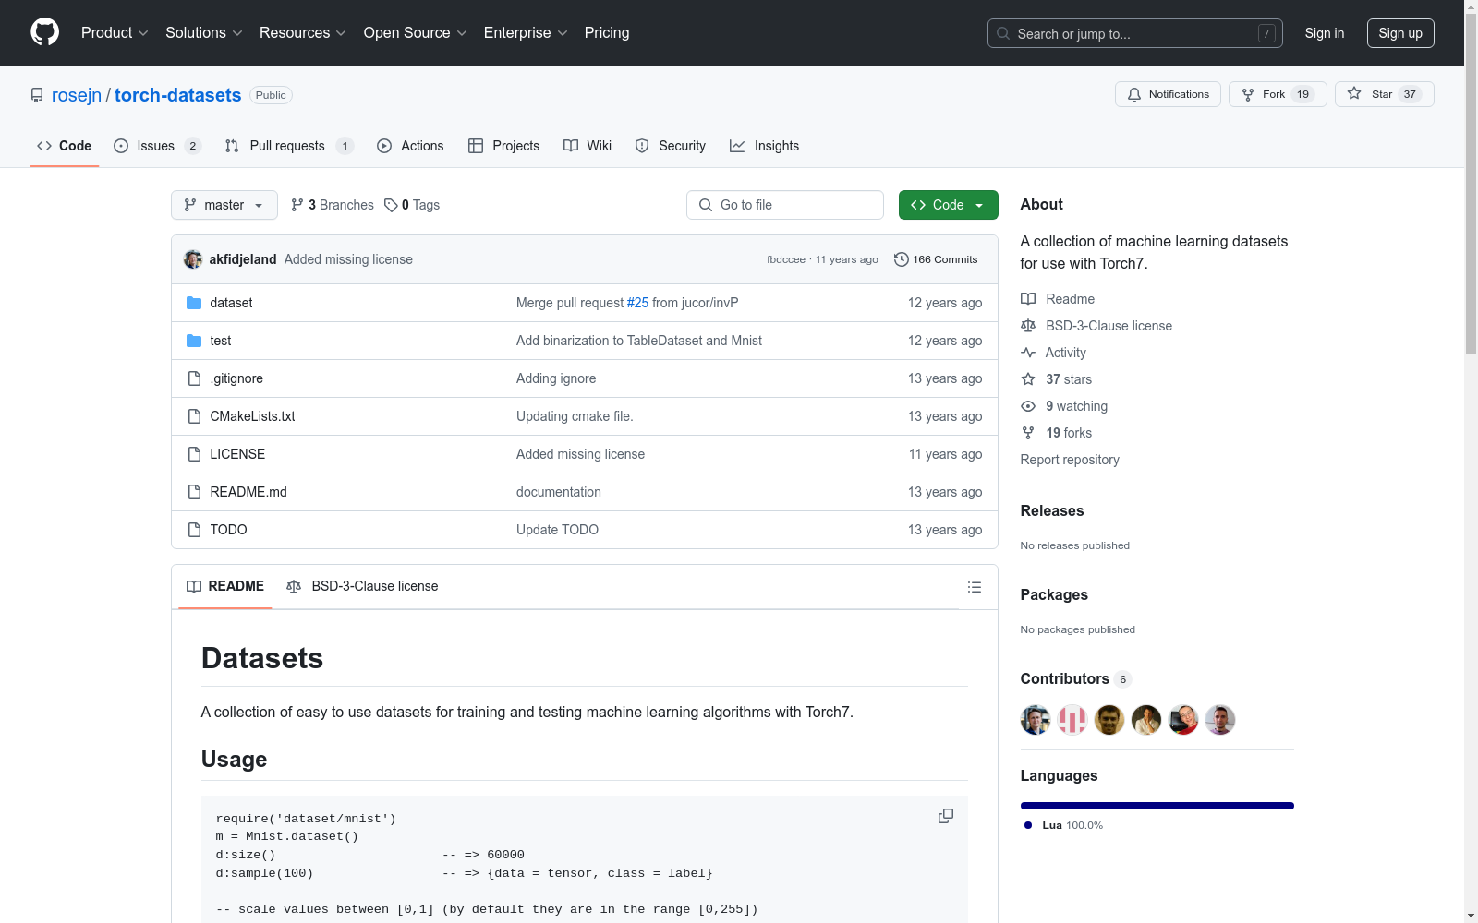Screen dimensions: 1478x923
Task: Expand the Product menu
Action: [x=115, y=33]
